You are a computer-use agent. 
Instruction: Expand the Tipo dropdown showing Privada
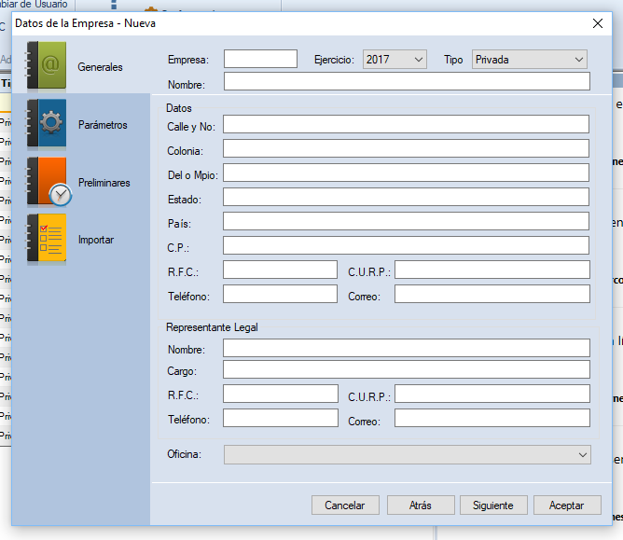point(529,60)
